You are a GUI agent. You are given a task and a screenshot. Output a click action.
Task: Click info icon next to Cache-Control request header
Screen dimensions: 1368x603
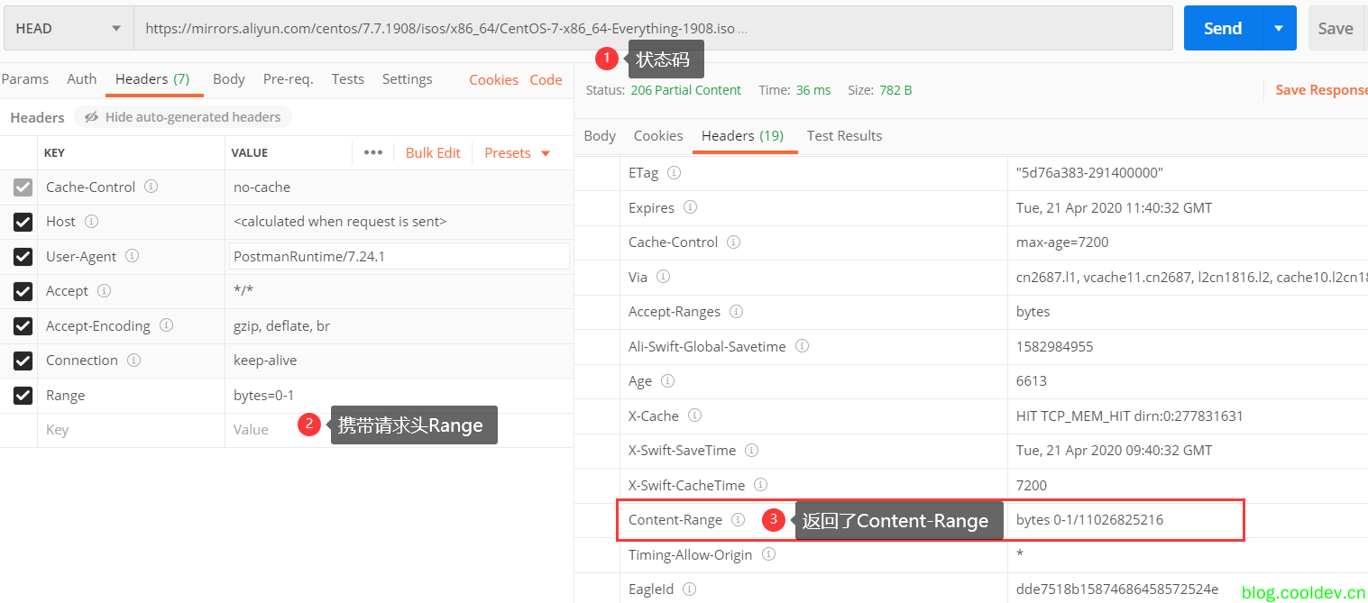(151, 187)
